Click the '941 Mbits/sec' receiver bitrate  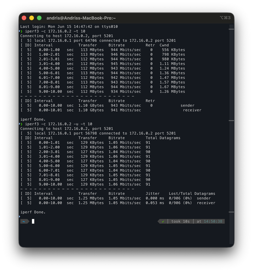click(126, 110)
